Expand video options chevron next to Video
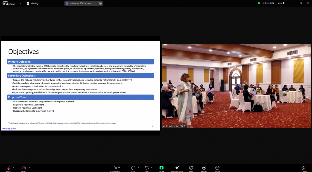This screenshot has width=312, height=172. click(30, 168)
